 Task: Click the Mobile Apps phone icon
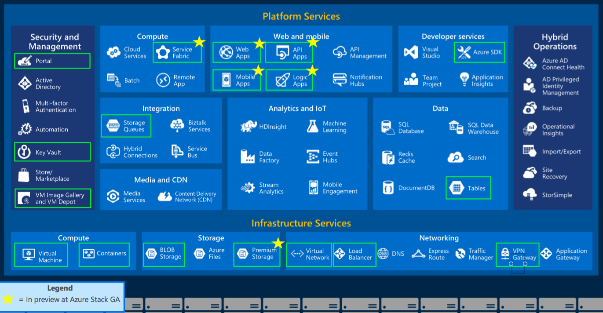point(226,80)
